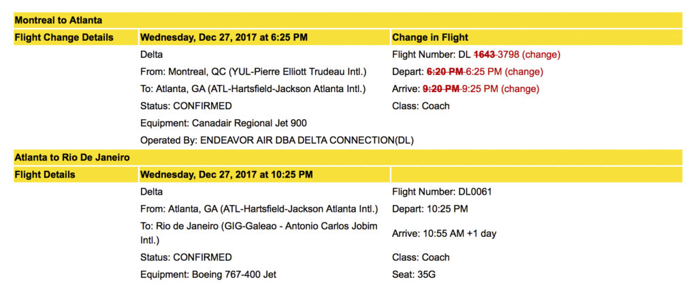Image resolution: width=697 pixels, height=286 pixels.
Task: Click the To Rio de Janeiro airport line
Action: [x=255, y=233]
